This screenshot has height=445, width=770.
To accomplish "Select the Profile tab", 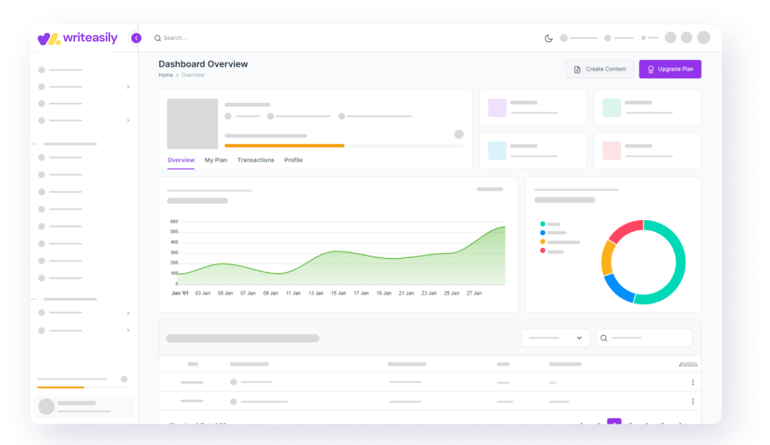I will click(x=294, y=160).
